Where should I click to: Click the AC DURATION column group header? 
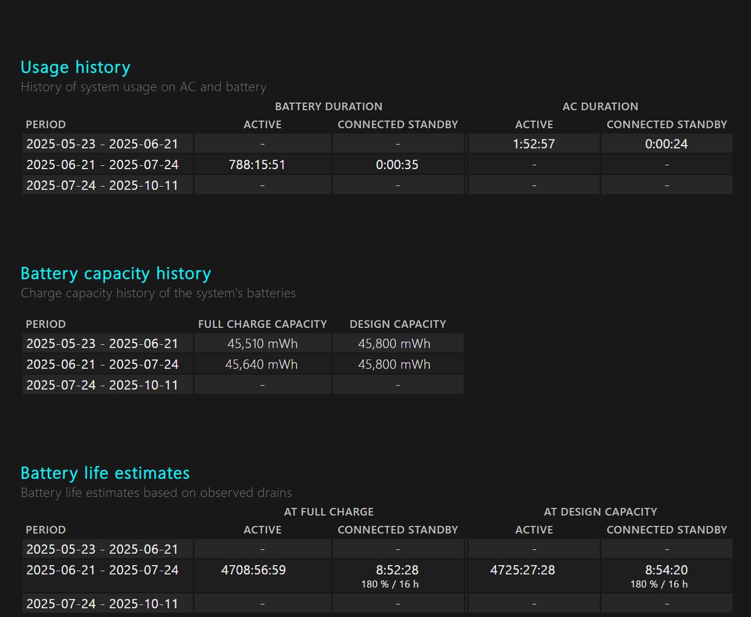click(600, 107)
